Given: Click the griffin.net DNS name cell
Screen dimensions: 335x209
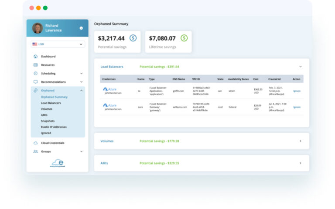Looking at the screenshot, I should (178, 91).
